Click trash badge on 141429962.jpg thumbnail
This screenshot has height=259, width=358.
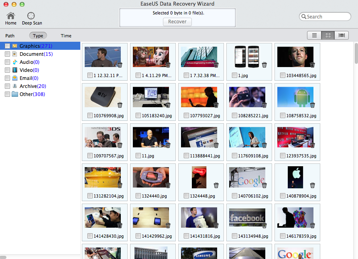coord(168,225)
